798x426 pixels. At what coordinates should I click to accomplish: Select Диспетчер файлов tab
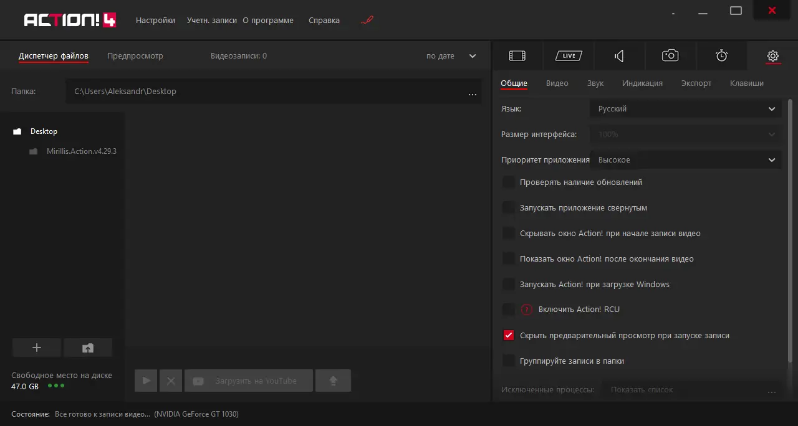click(x=54, y=56)
